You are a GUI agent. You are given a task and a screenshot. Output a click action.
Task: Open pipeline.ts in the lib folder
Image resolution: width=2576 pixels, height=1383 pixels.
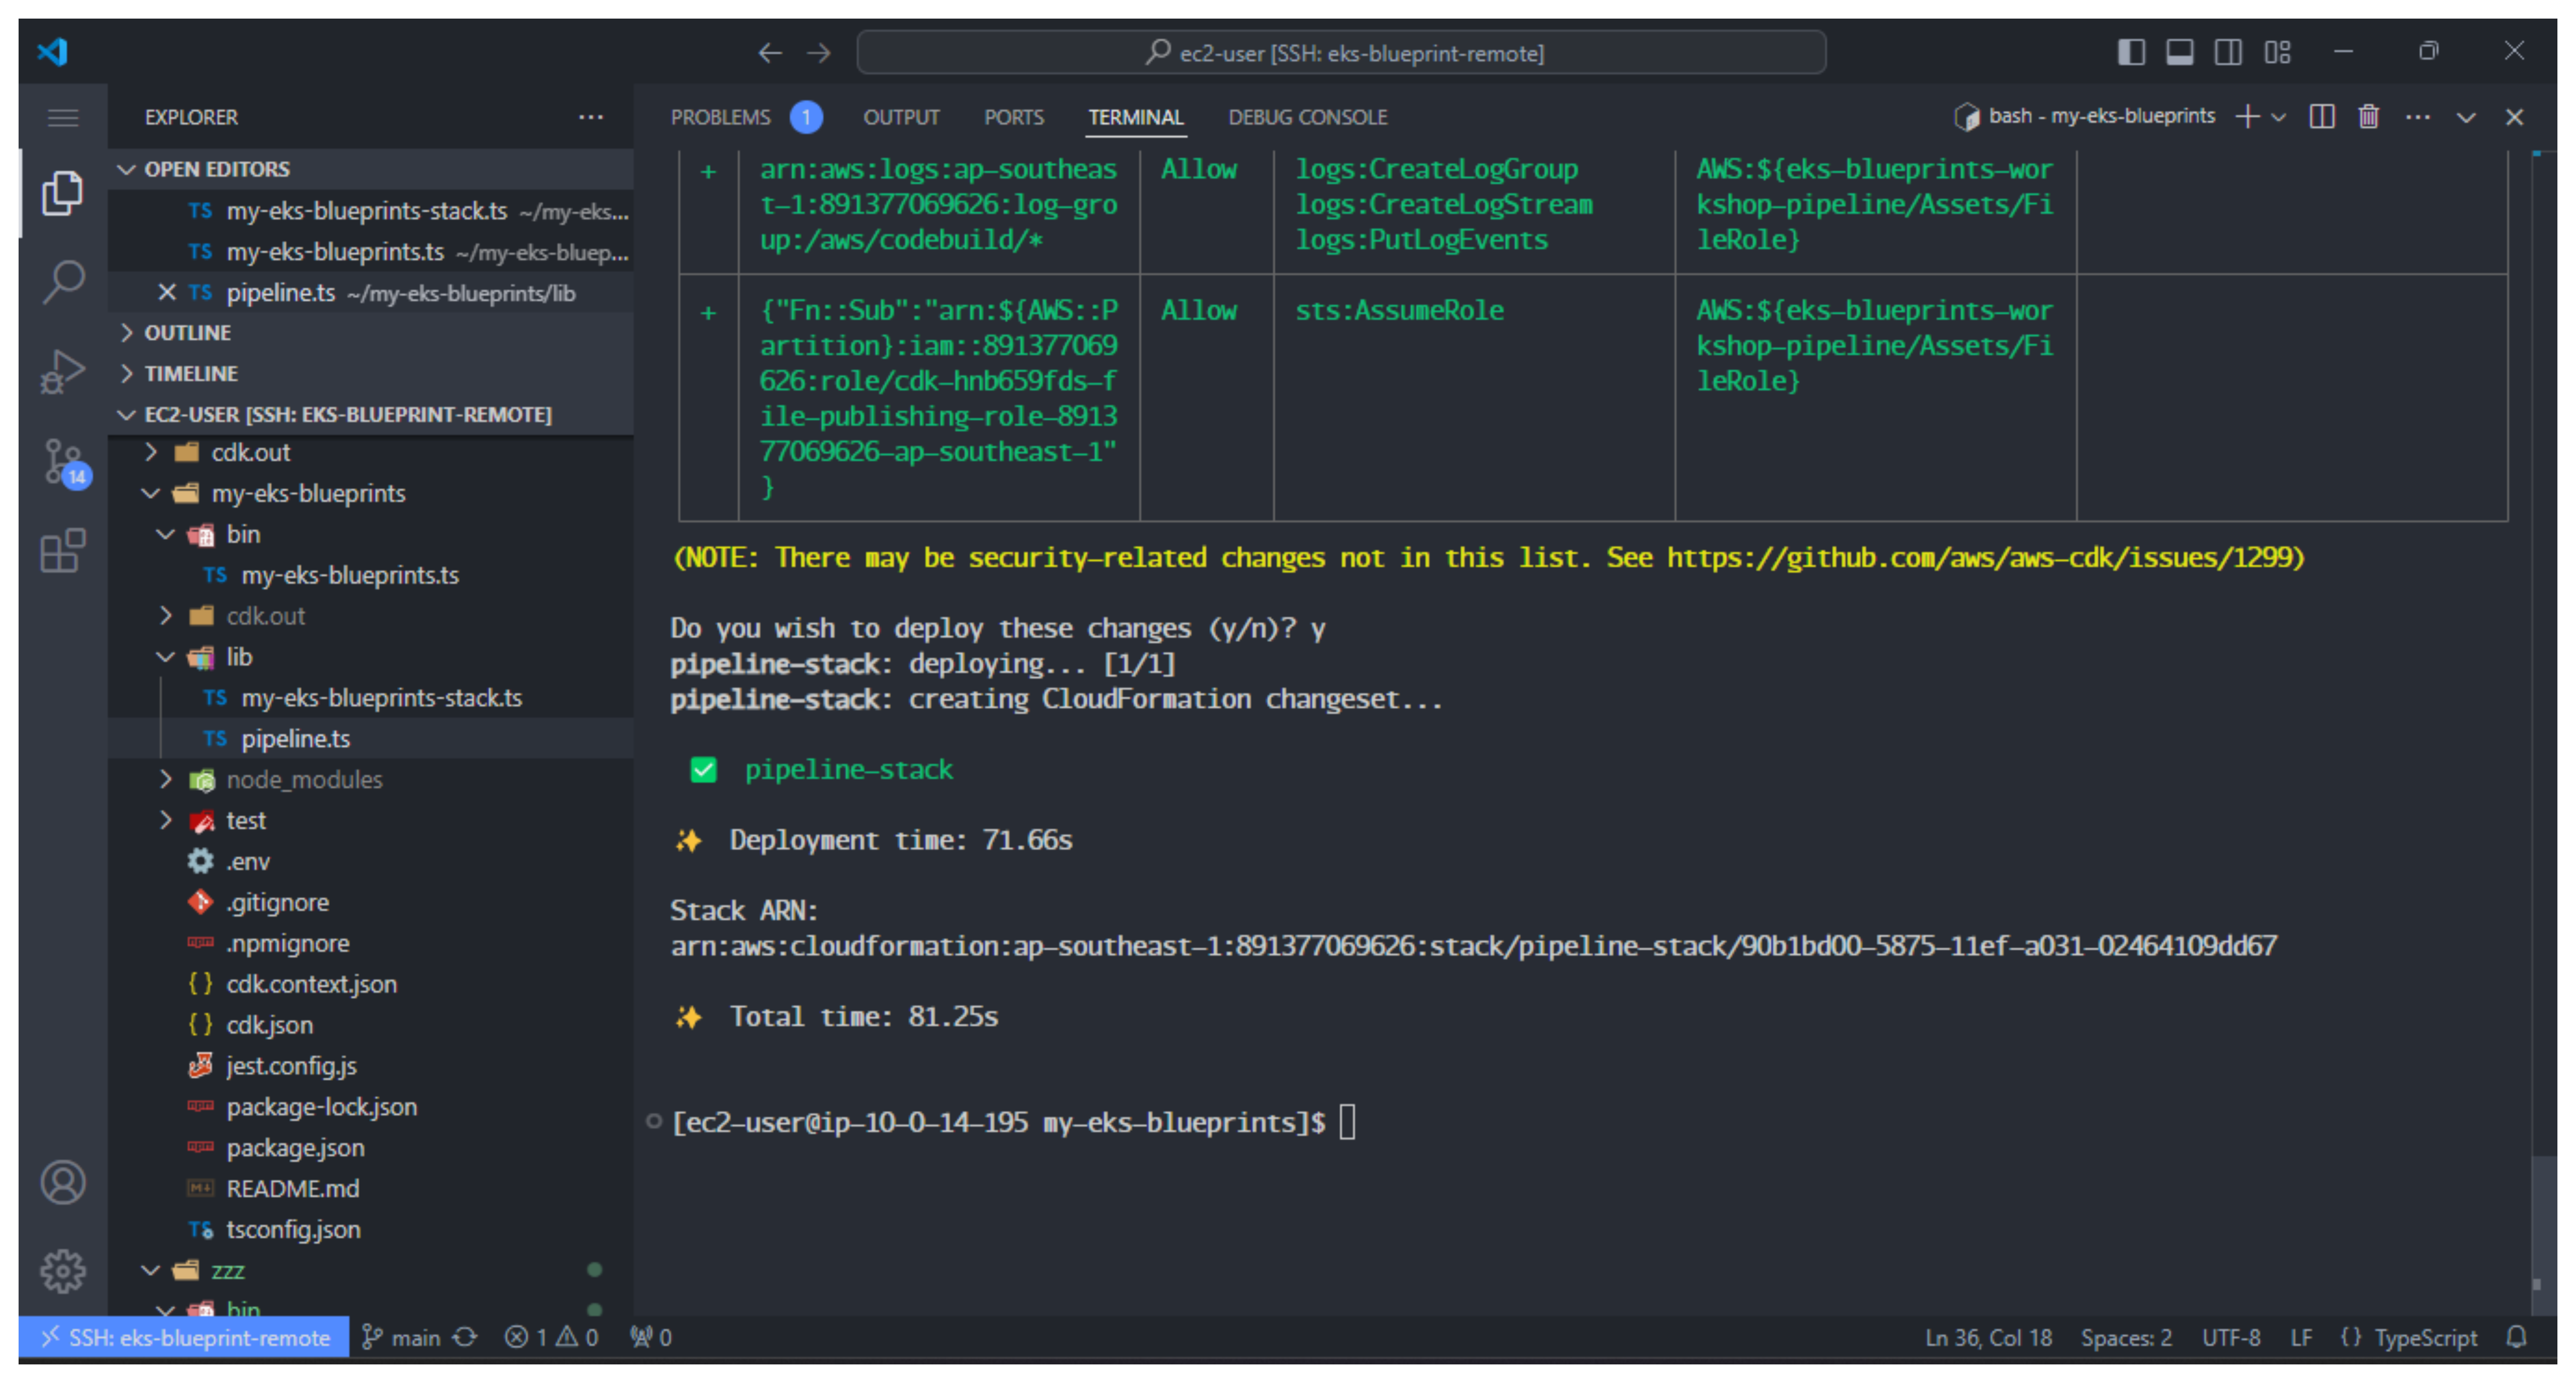(370, 738)
